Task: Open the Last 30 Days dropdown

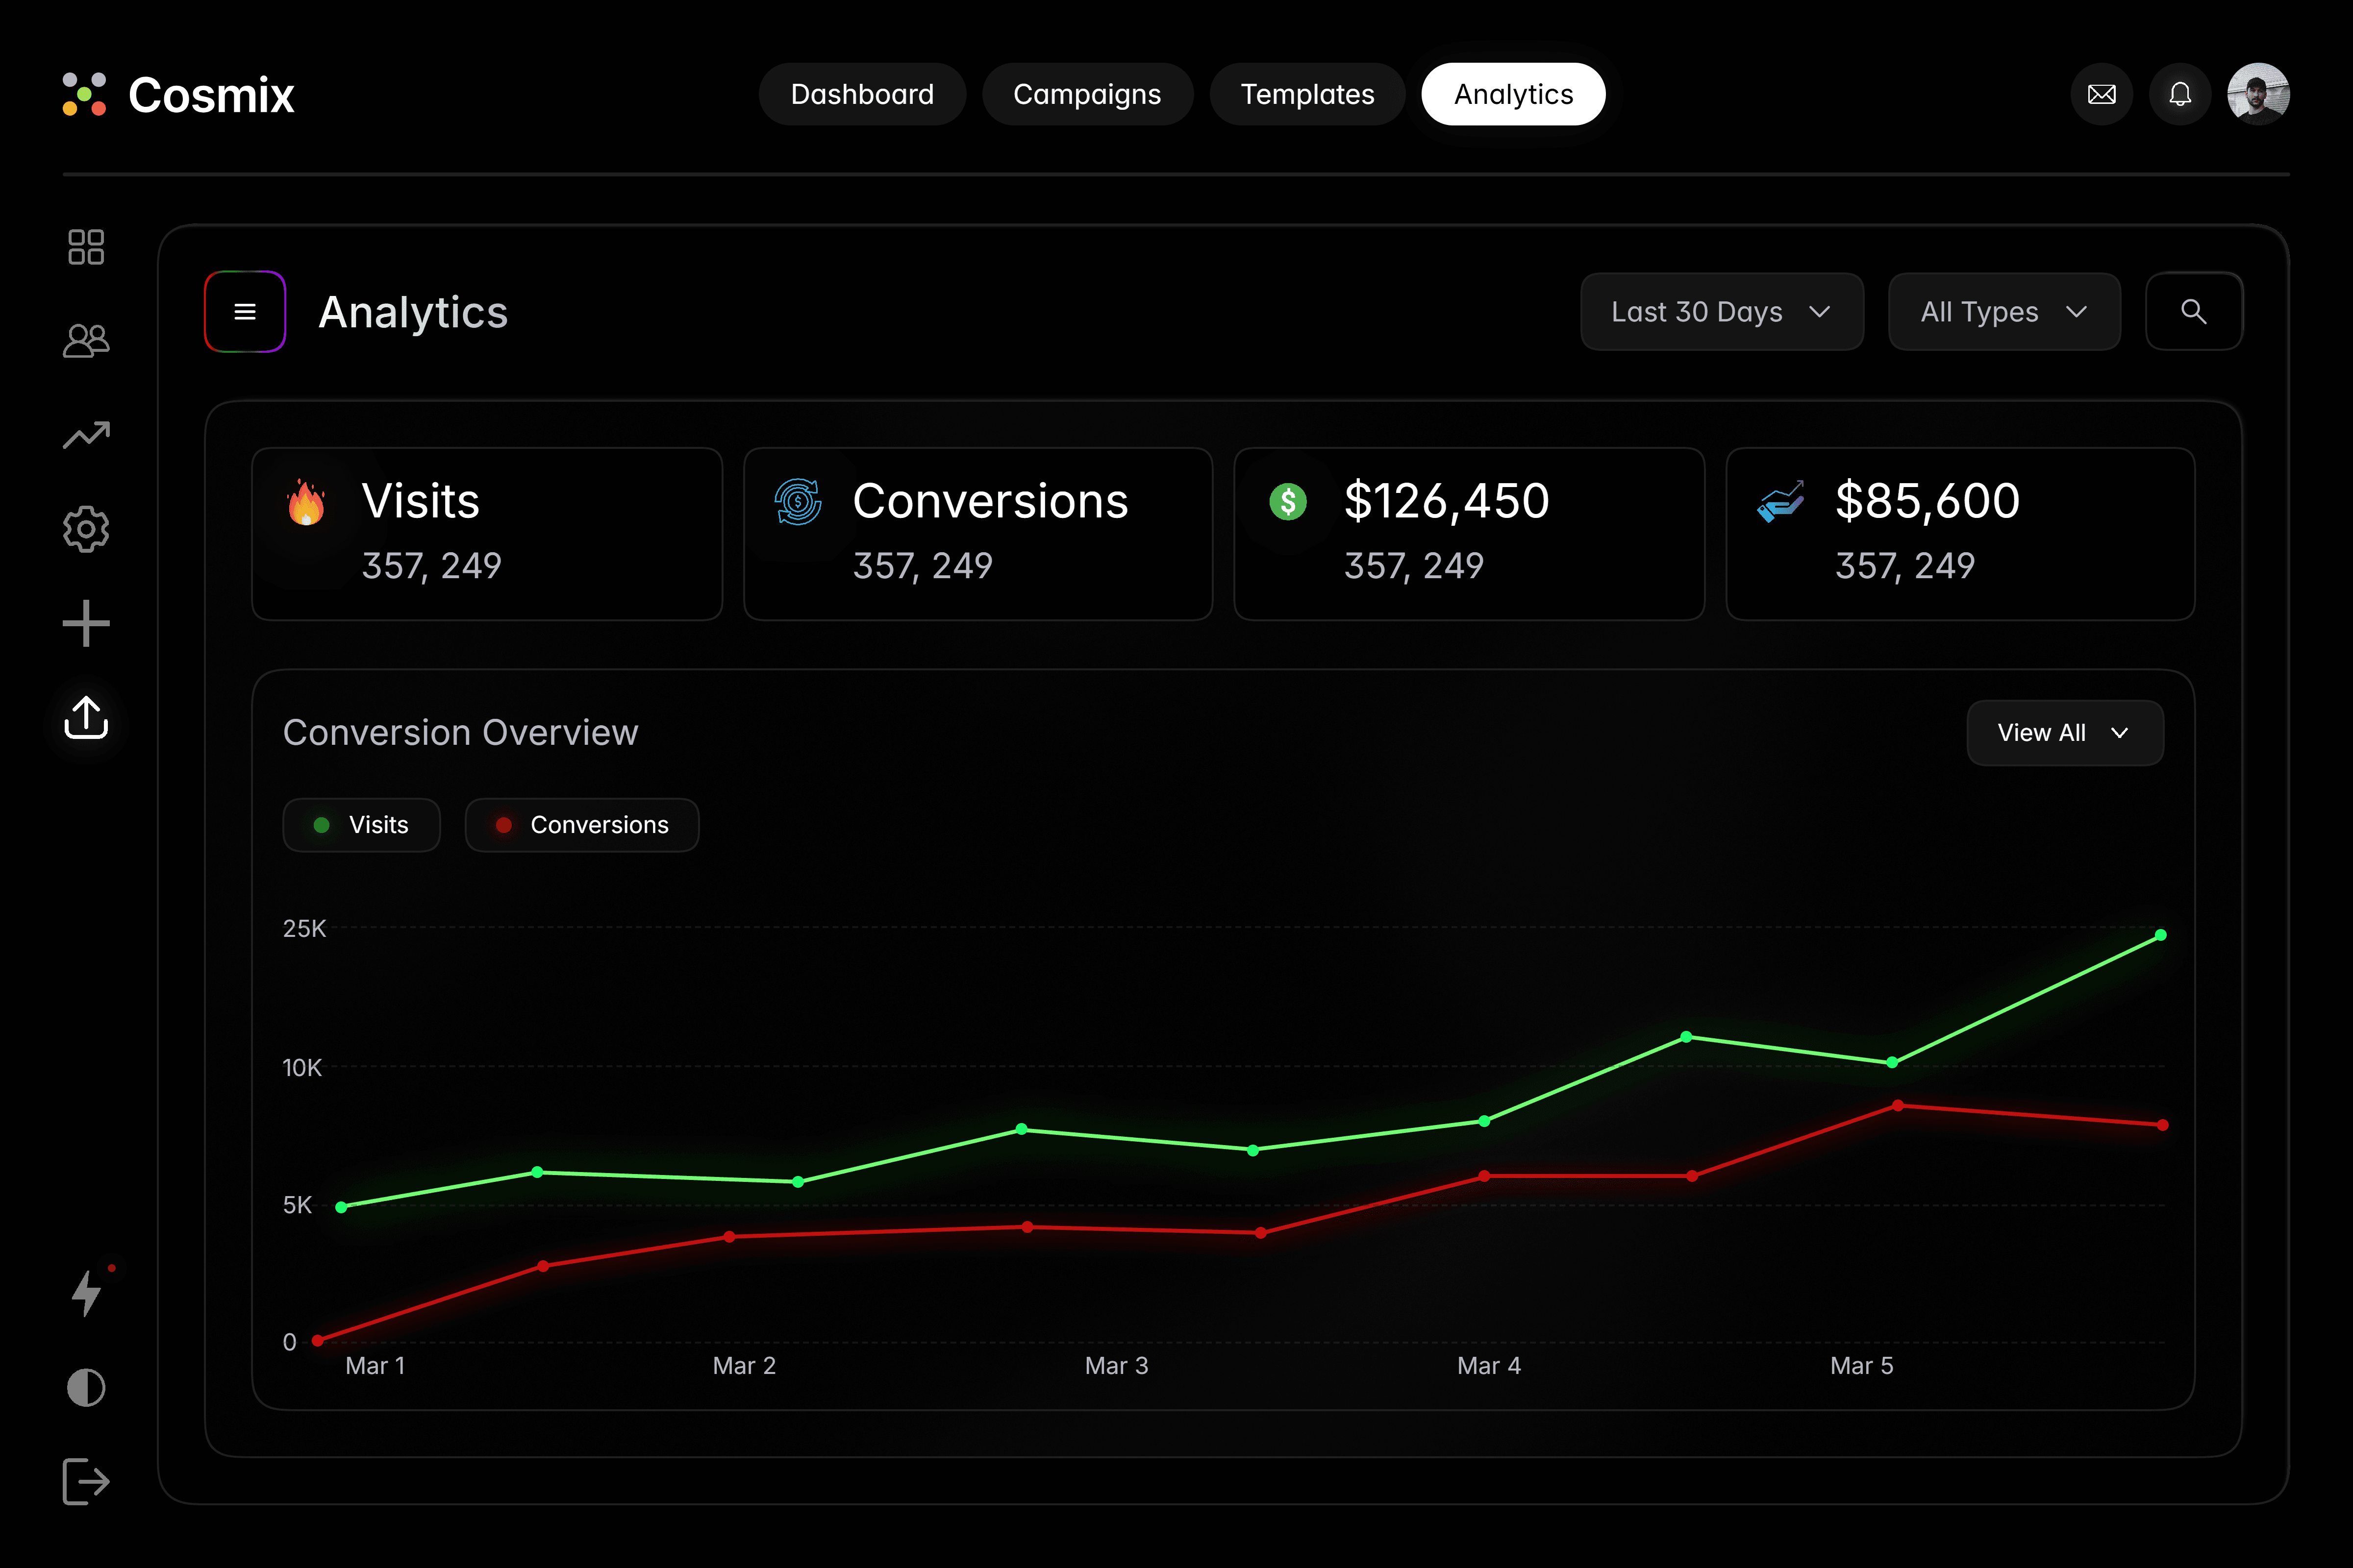Action: [1722, 311]
